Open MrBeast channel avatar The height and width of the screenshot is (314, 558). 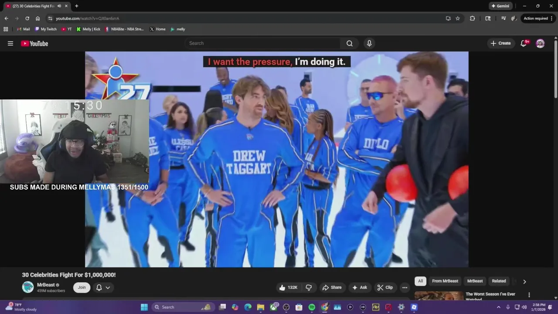pos(28,287)
